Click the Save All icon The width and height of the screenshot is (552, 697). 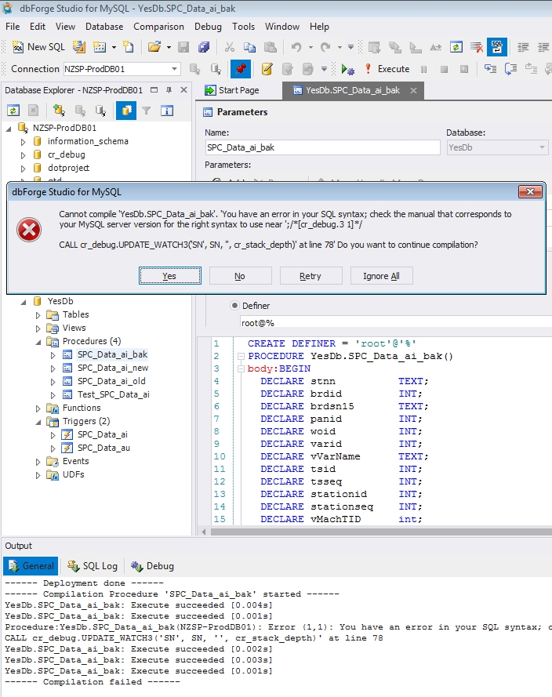(x=204, y=47)
